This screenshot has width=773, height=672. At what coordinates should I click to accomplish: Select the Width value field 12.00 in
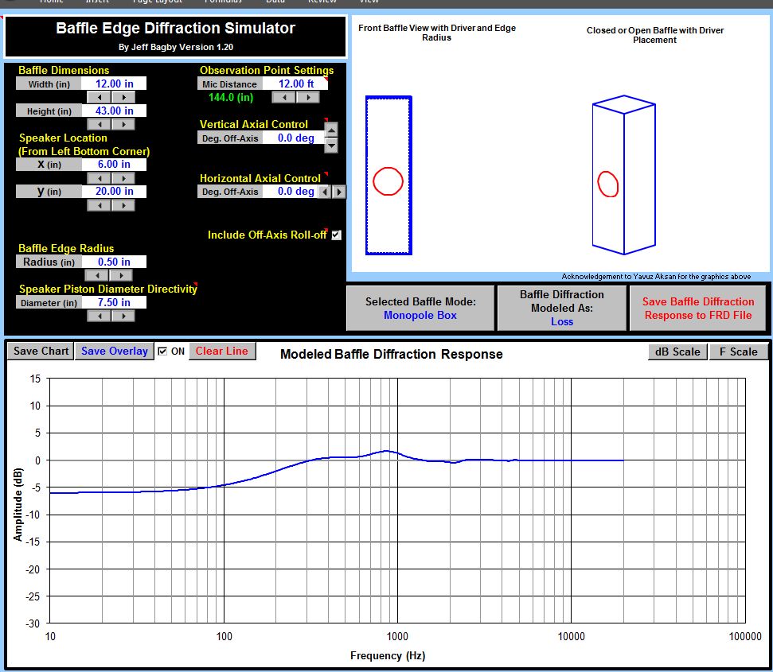pos(114,84)
